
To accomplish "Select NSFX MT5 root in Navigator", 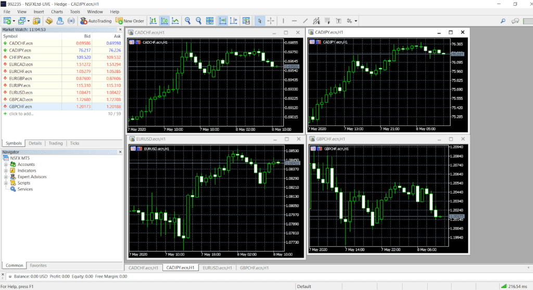I will [20, 158].
